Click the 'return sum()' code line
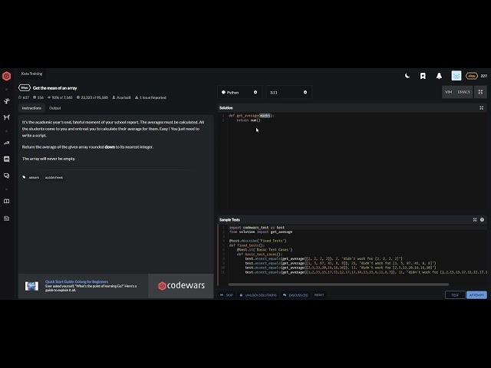Screen dimensions: 491x368 point(249,120)
